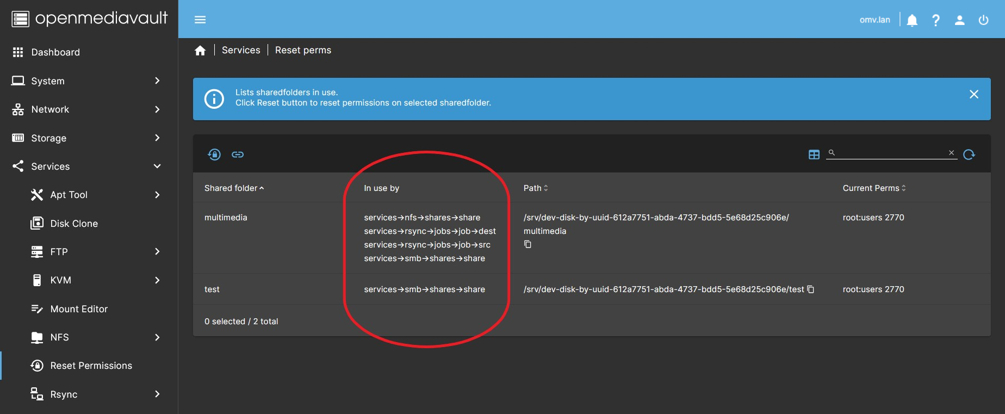Select Mount Editor in sidebar

click(79, 309)
